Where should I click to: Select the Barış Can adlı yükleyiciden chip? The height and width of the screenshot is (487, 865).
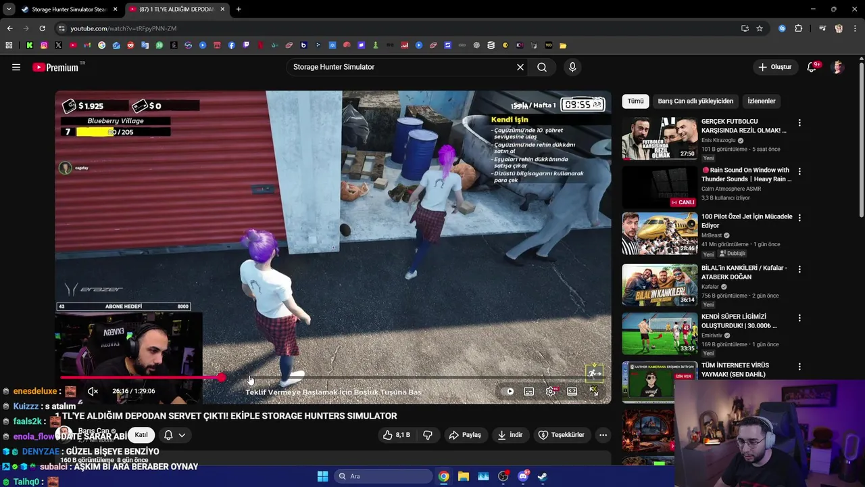click(x=695, y=101)
